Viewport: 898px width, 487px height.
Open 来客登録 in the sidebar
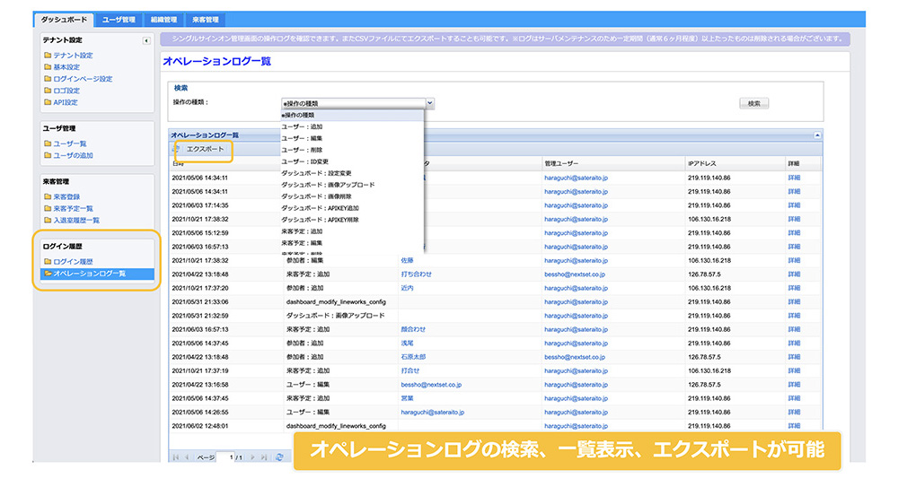[x=66, y=196]
